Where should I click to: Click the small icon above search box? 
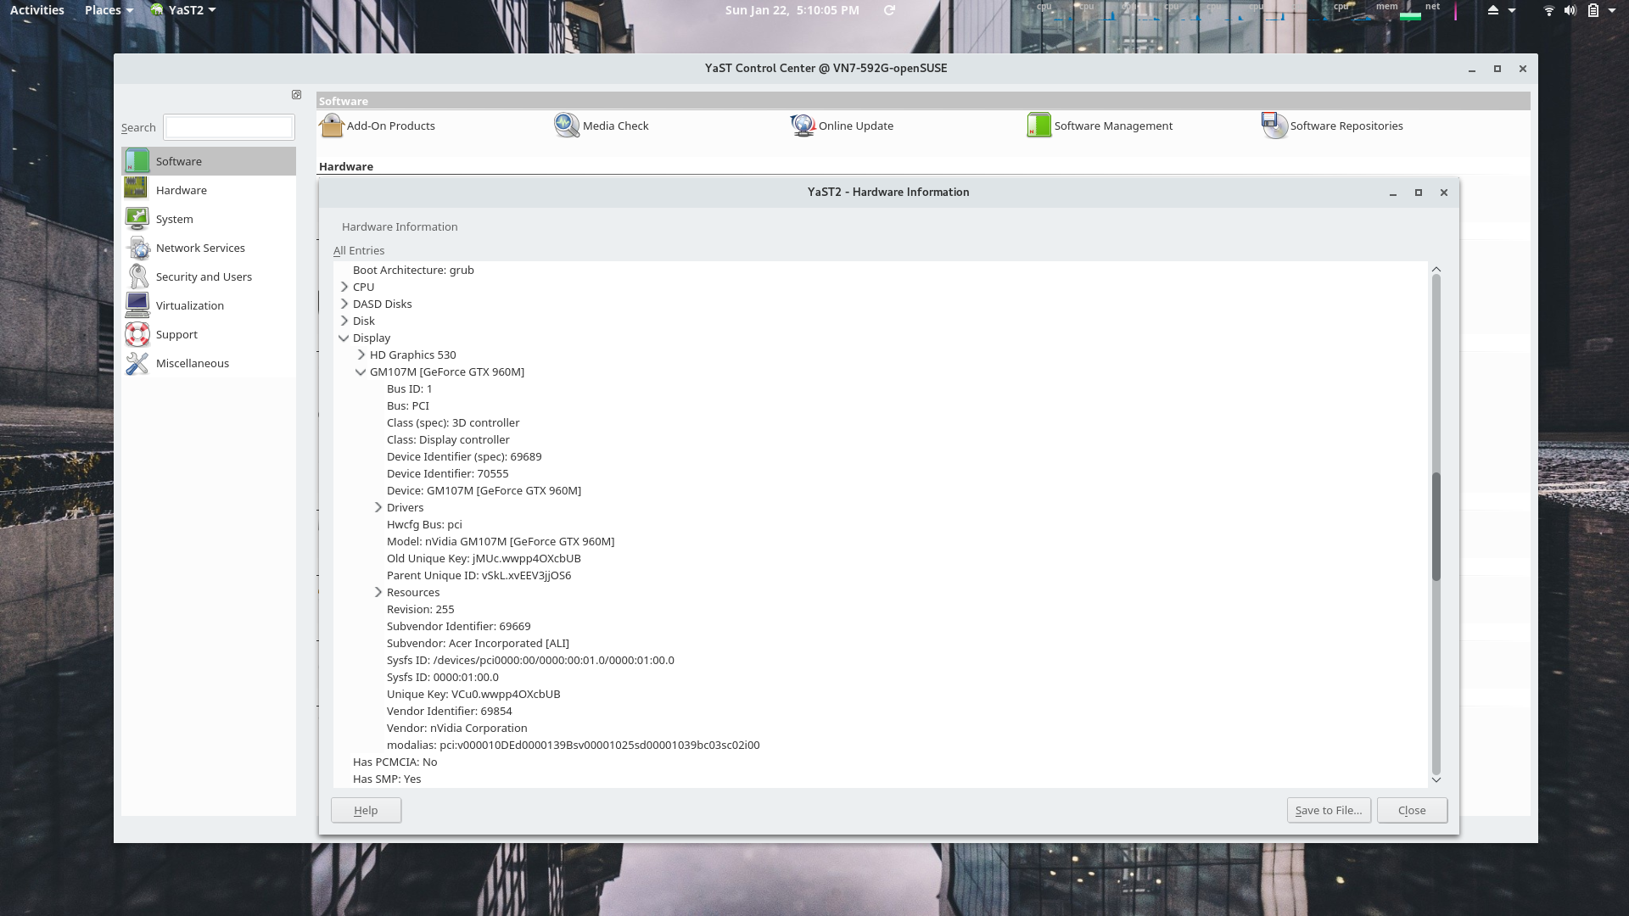tap(296, 95)
